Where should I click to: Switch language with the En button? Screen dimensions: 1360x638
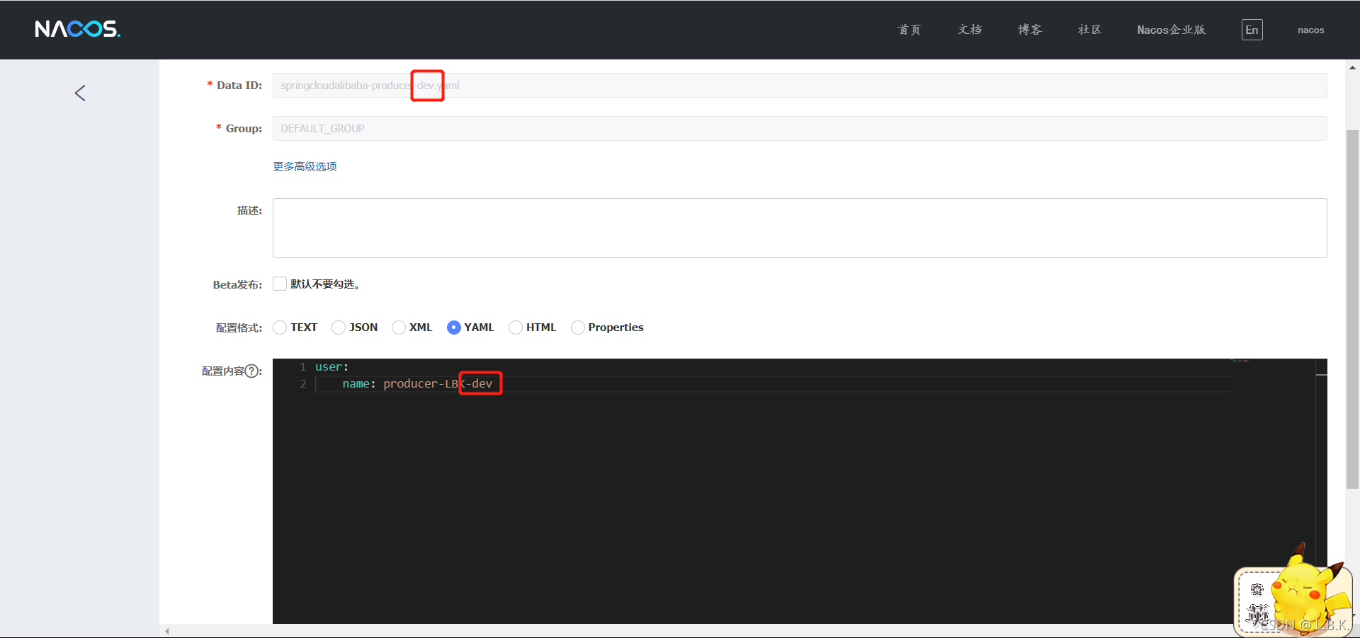click(1252, 30)
